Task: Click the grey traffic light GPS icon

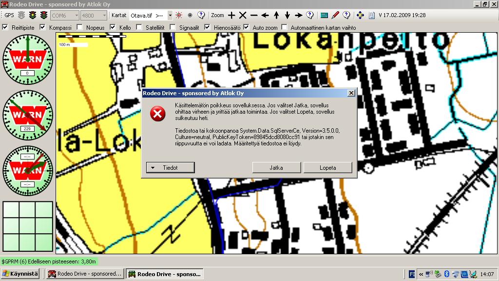Action: pos(22,15)
